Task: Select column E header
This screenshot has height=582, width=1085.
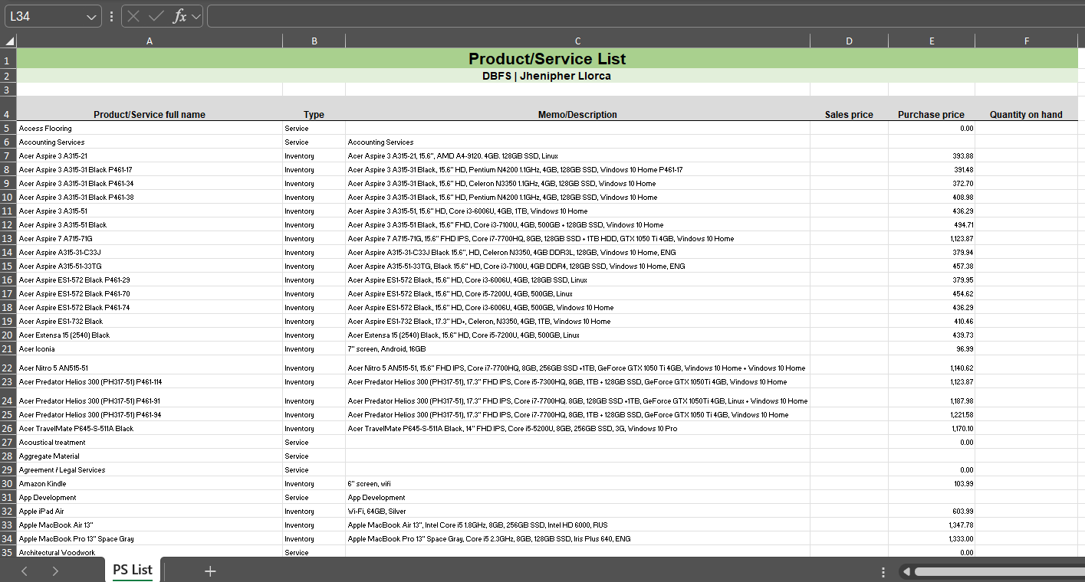Action: (x=932, y=41)
